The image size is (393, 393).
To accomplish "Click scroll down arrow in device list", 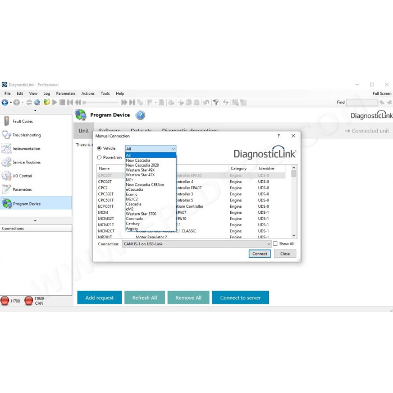I will click(x=294, y=236).
